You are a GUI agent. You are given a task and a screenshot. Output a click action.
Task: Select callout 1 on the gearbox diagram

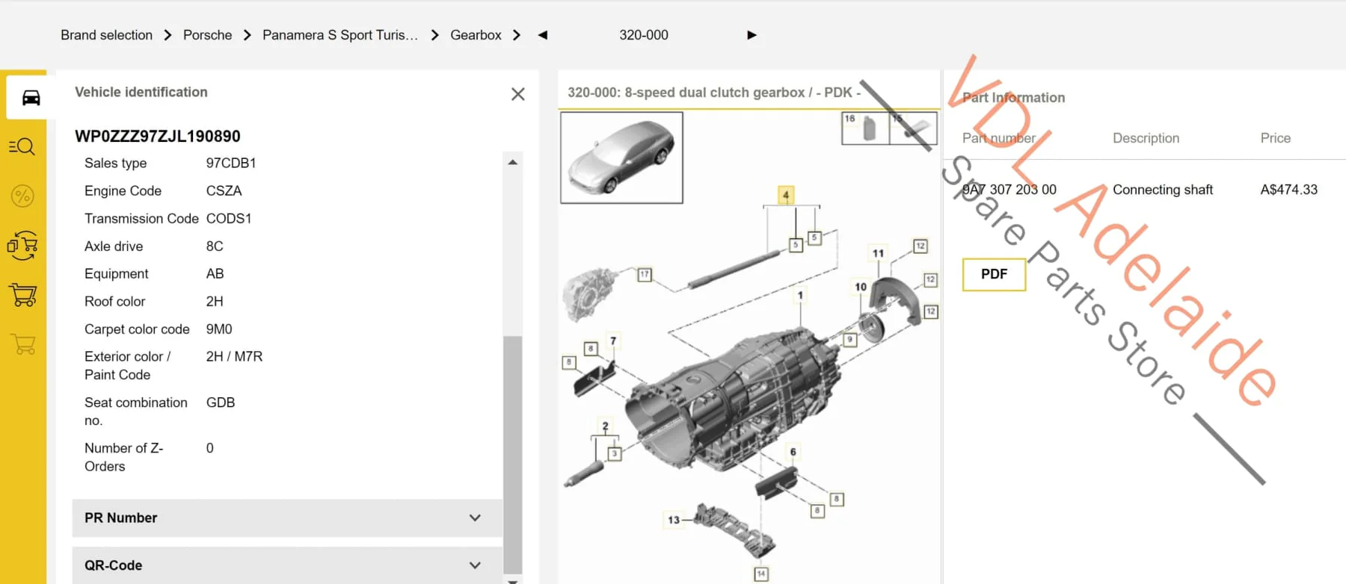coord(800,296)
